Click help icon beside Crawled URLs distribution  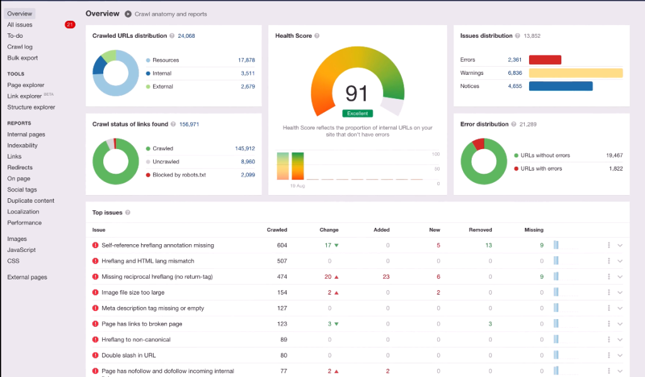(x=172, y=36)
